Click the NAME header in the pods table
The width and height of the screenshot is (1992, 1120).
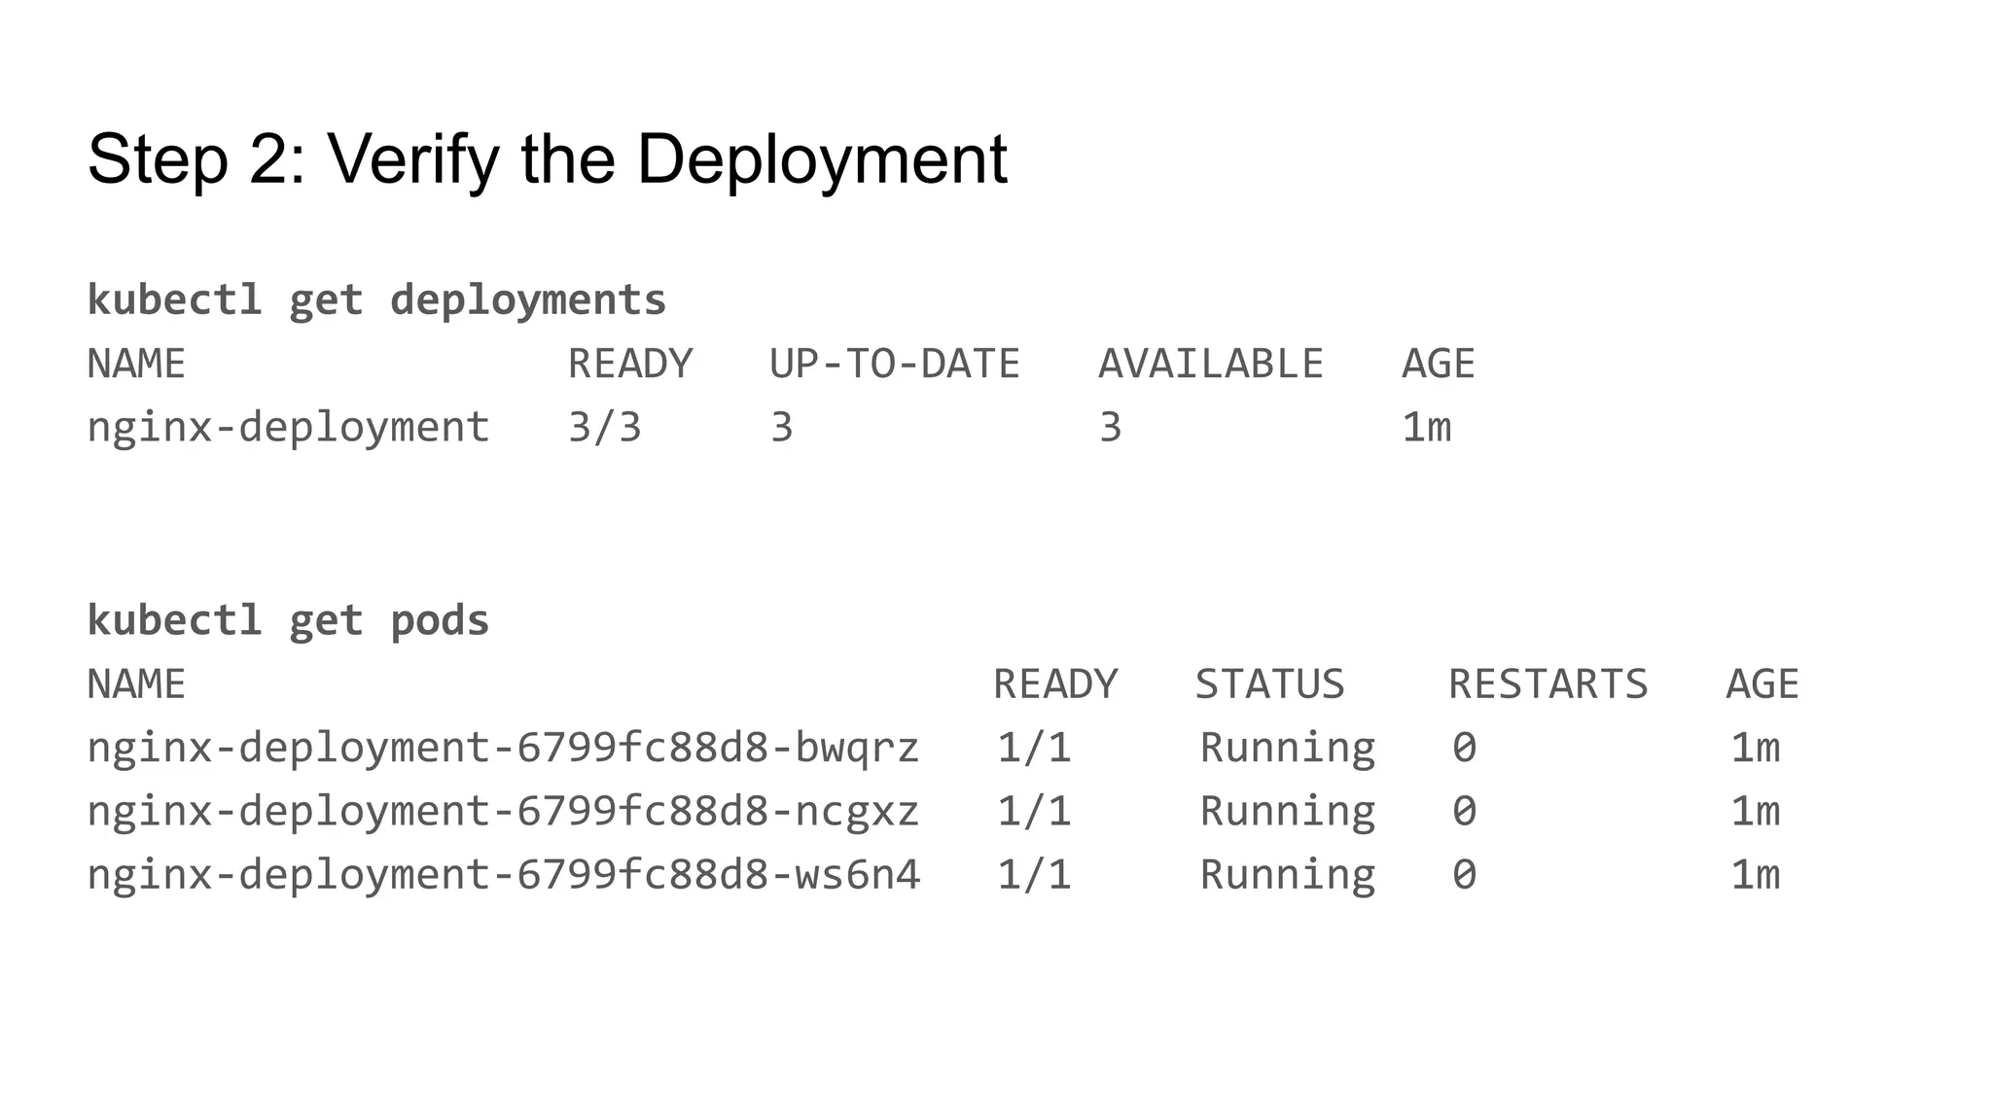(136, 684)
